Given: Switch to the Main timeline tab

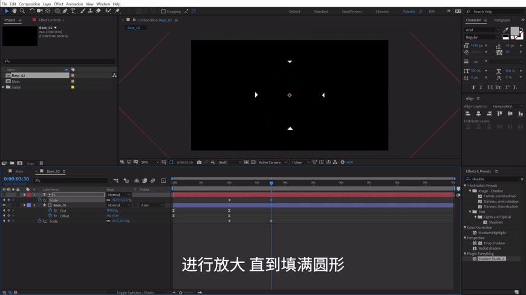Looking at the screenshot, I should [x=19, y=171].
